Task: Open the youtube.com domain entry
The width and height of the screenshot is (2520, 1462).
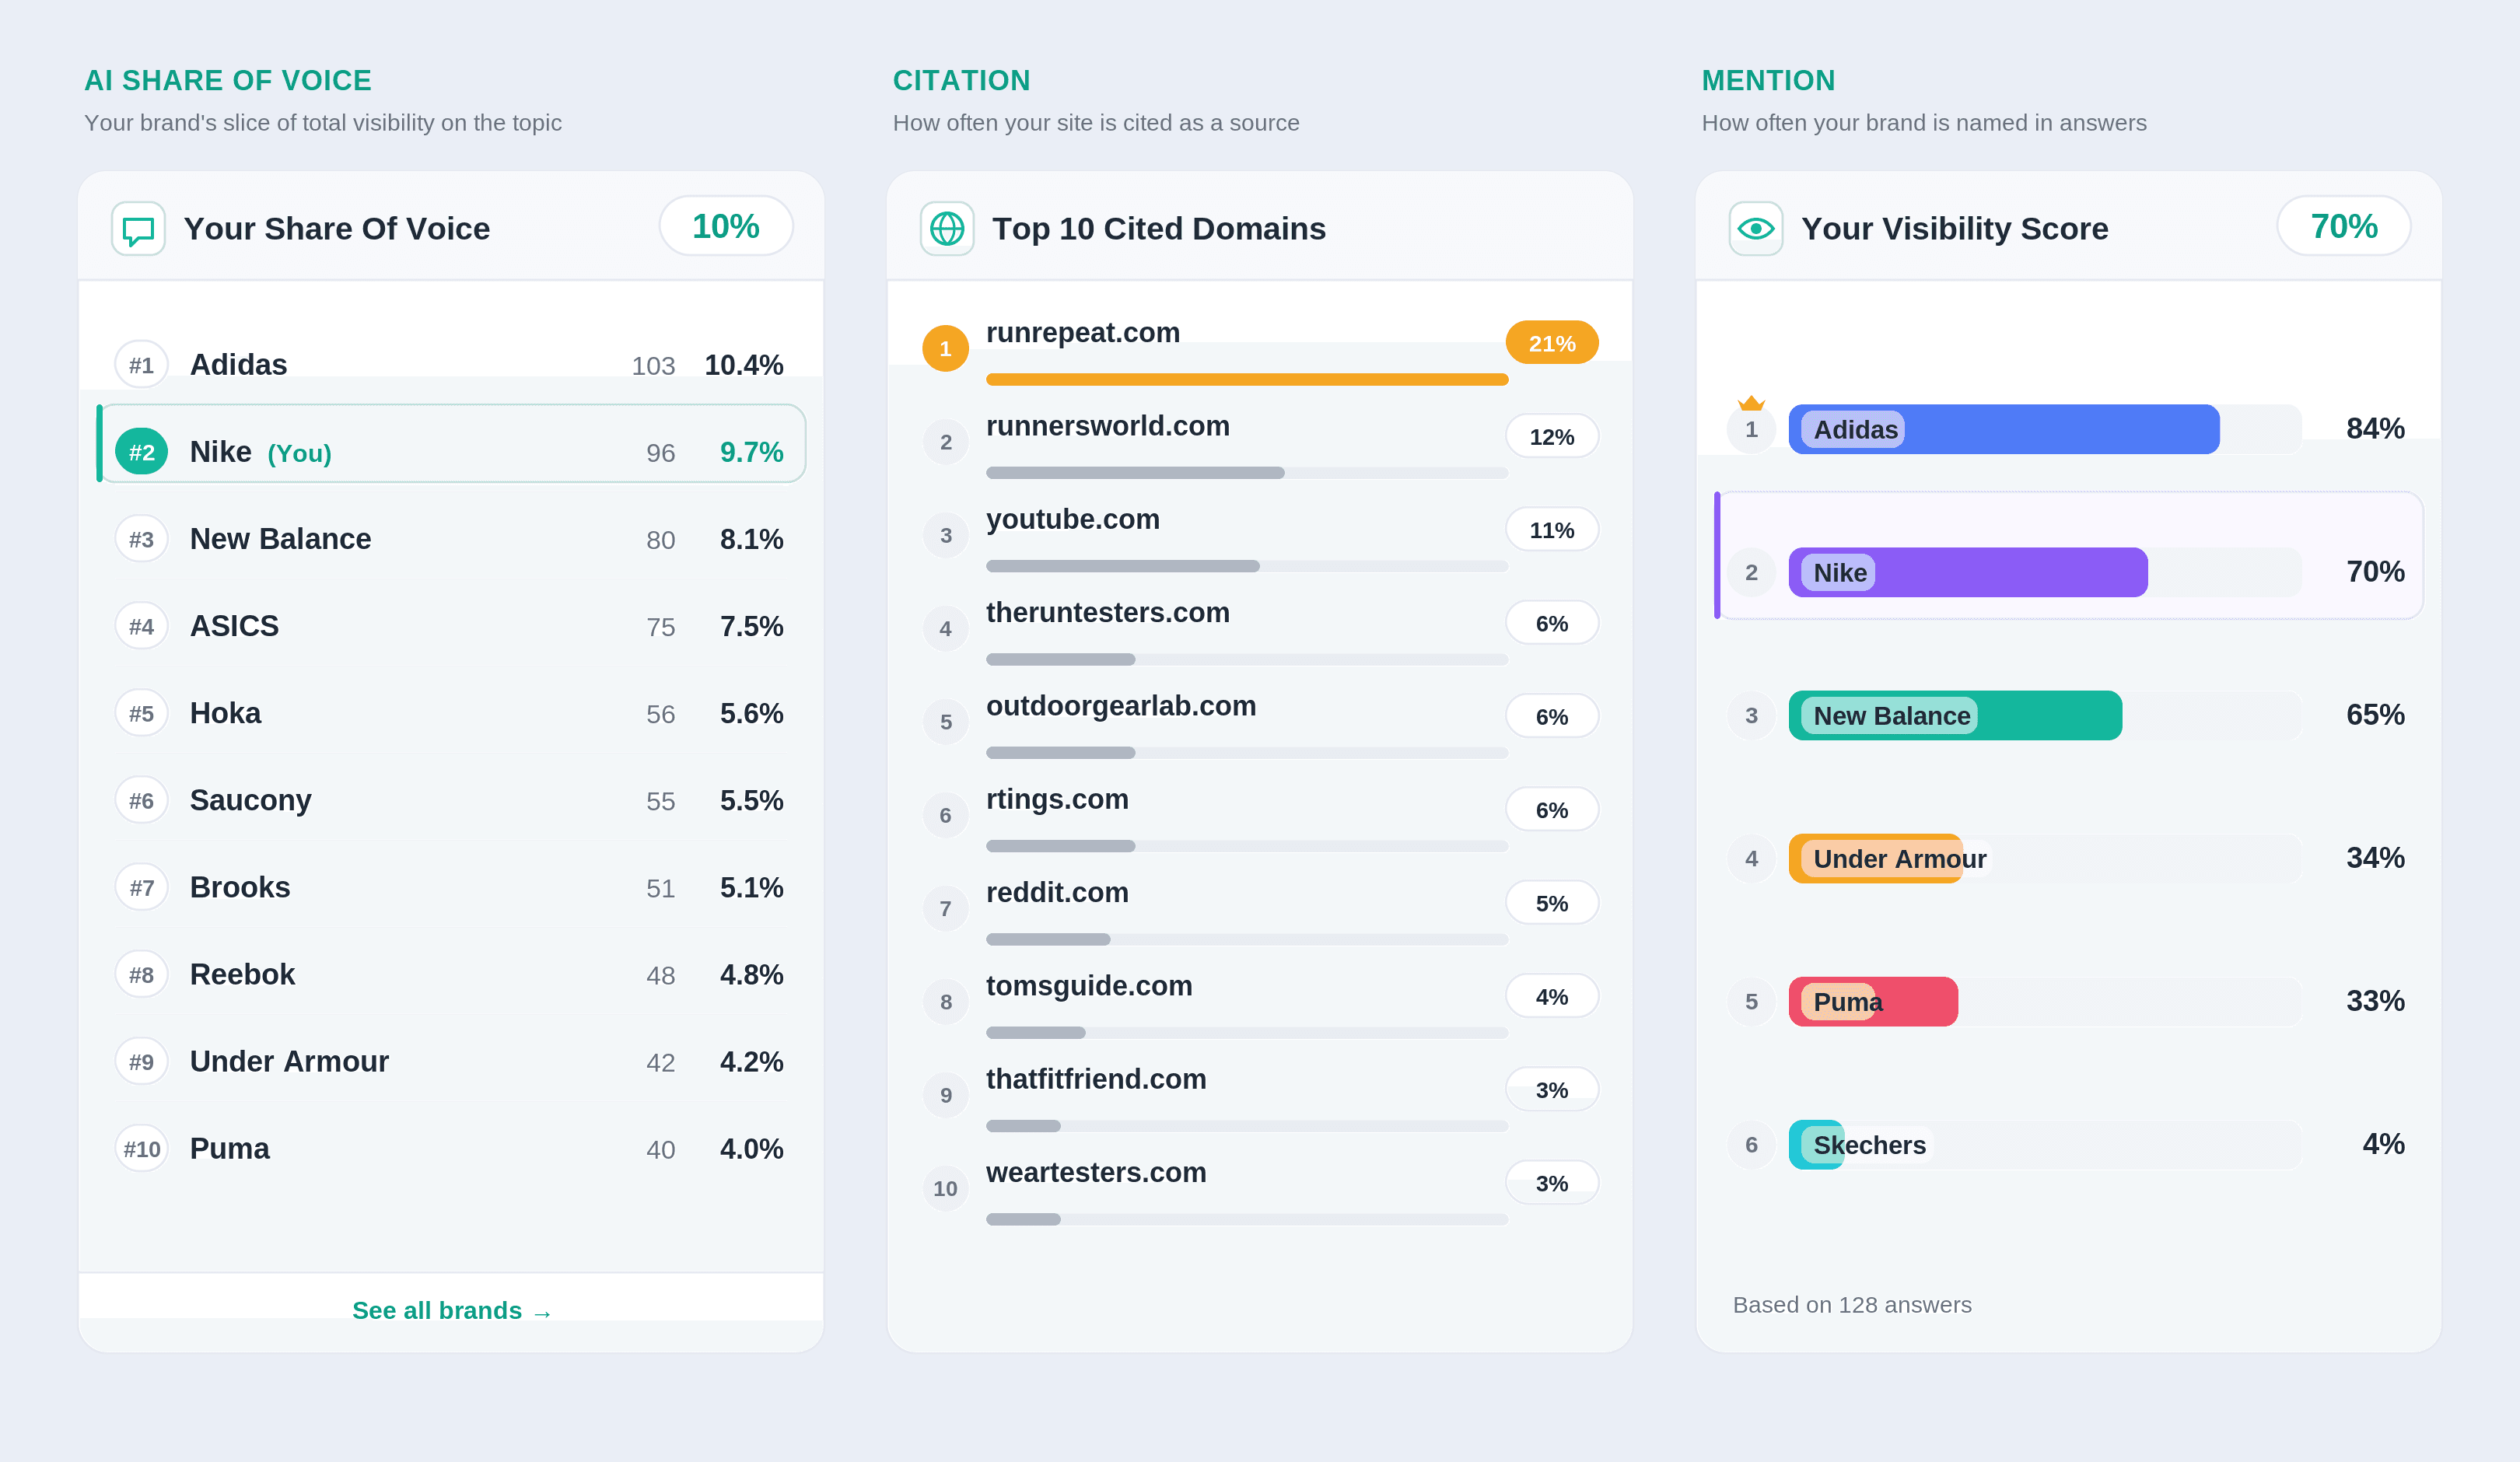Action: coord(1072,519)
